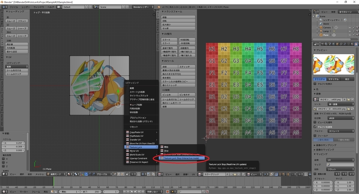The height and width of the screenshot is (194, 359).
Task: Click play animation button in the timeline
Action: coord(135,192)
